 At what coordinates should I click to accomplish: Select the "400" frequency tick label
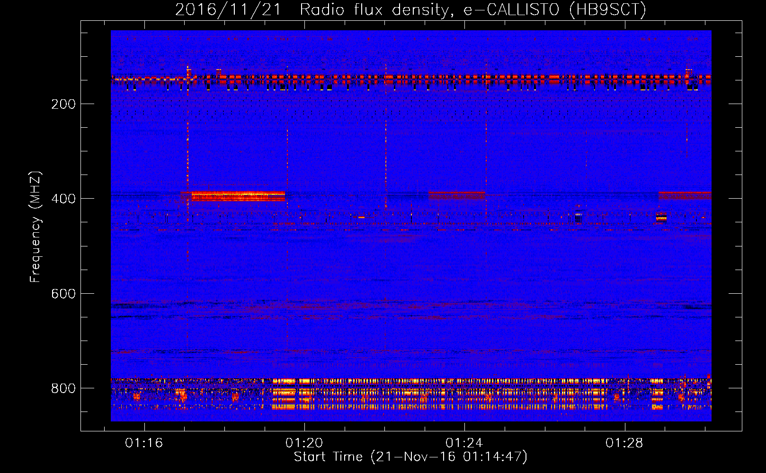pyautogui.click(x=63, y=199)
